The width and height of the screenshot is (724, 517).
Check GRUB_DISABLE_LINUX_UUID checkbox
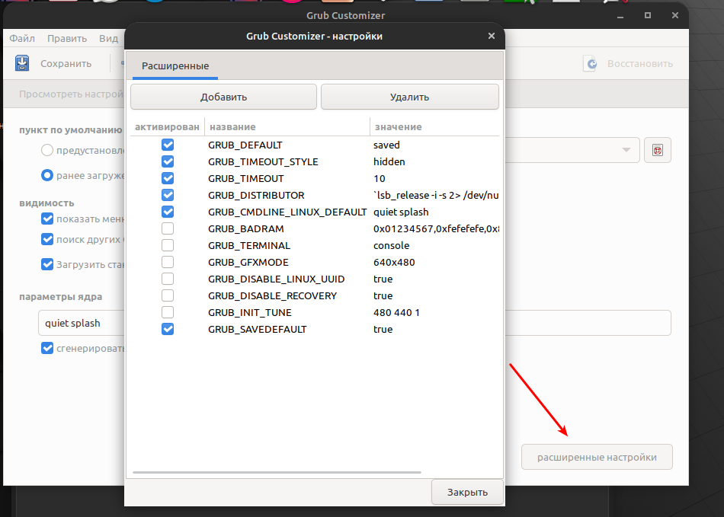168,279
